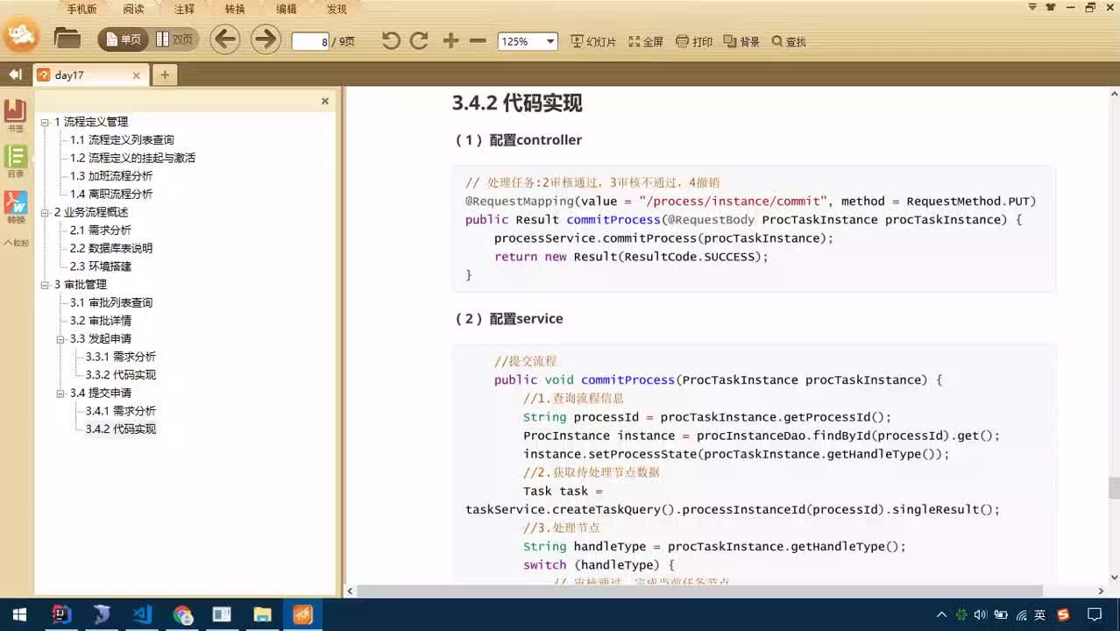
Task: Open outline item '3.1 审批列表查询'
Action: pyautogui.click(x=111, y=302)
